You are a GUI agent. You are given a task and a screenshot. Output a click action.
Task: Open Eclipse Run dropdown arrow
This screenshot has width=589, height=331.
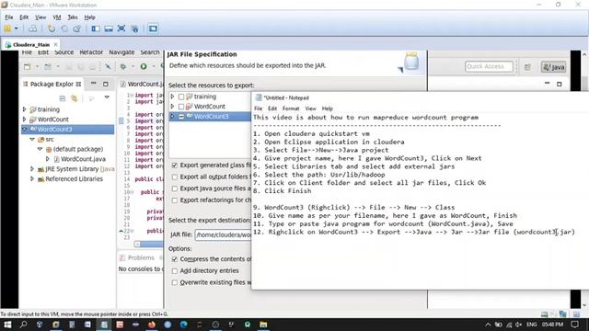point(154,67)
